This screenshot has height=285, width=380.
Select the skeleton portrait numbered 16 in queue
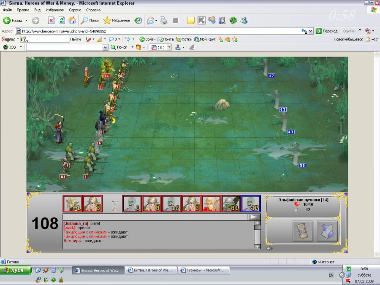[x=171, y=204]
